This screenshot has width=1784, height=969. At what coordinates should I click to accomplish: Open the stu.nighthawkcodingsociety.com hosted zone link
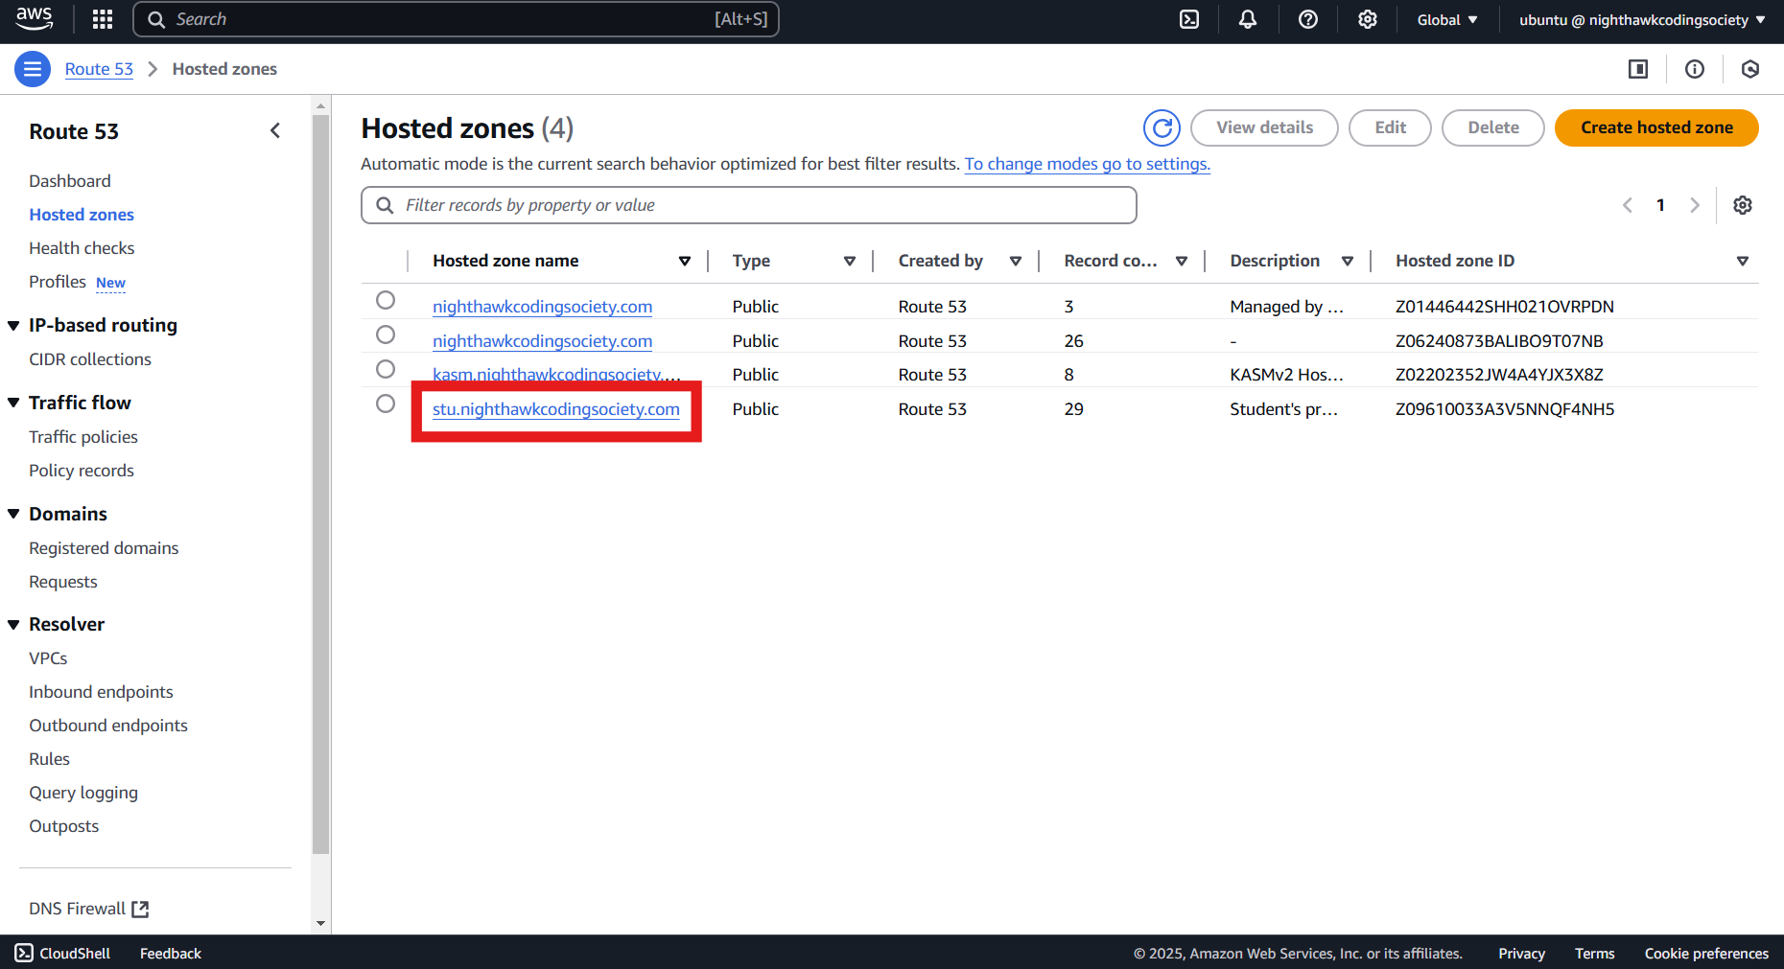556,409
